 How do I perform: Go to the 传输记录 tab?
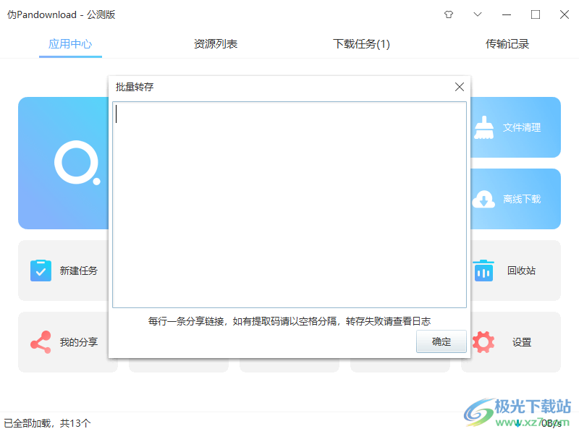click(507, 44)
